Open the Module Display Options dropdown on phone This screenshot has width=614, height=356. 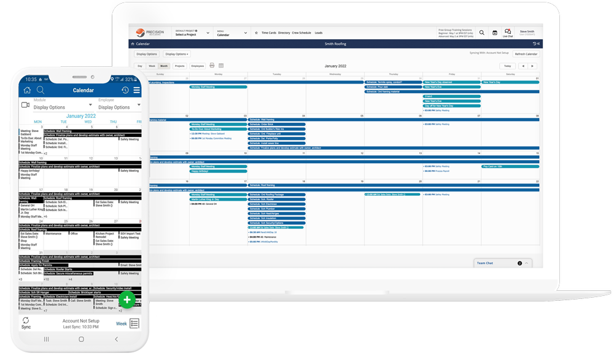click(x=61, y=107)
